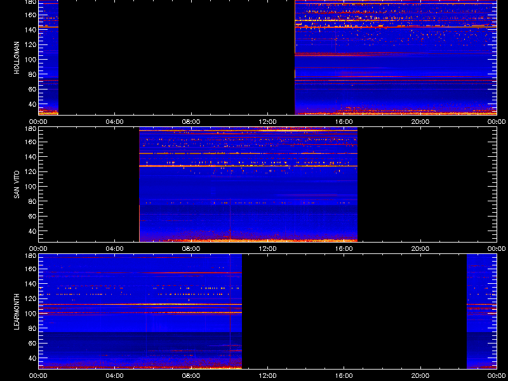Click the 04:00 time label below San Vito panel
The image size is (508, 381).
click(x=115, y=249)
